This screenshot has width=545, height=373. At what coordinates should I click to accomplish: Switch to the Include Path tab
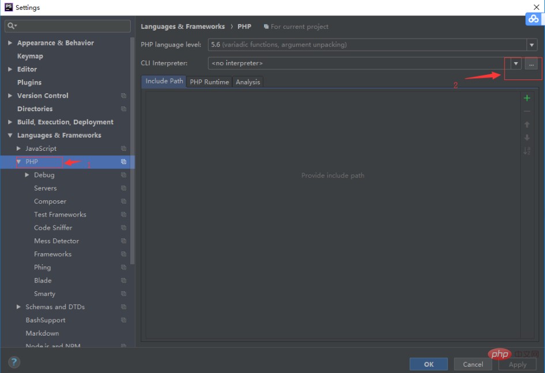point(164,81)
